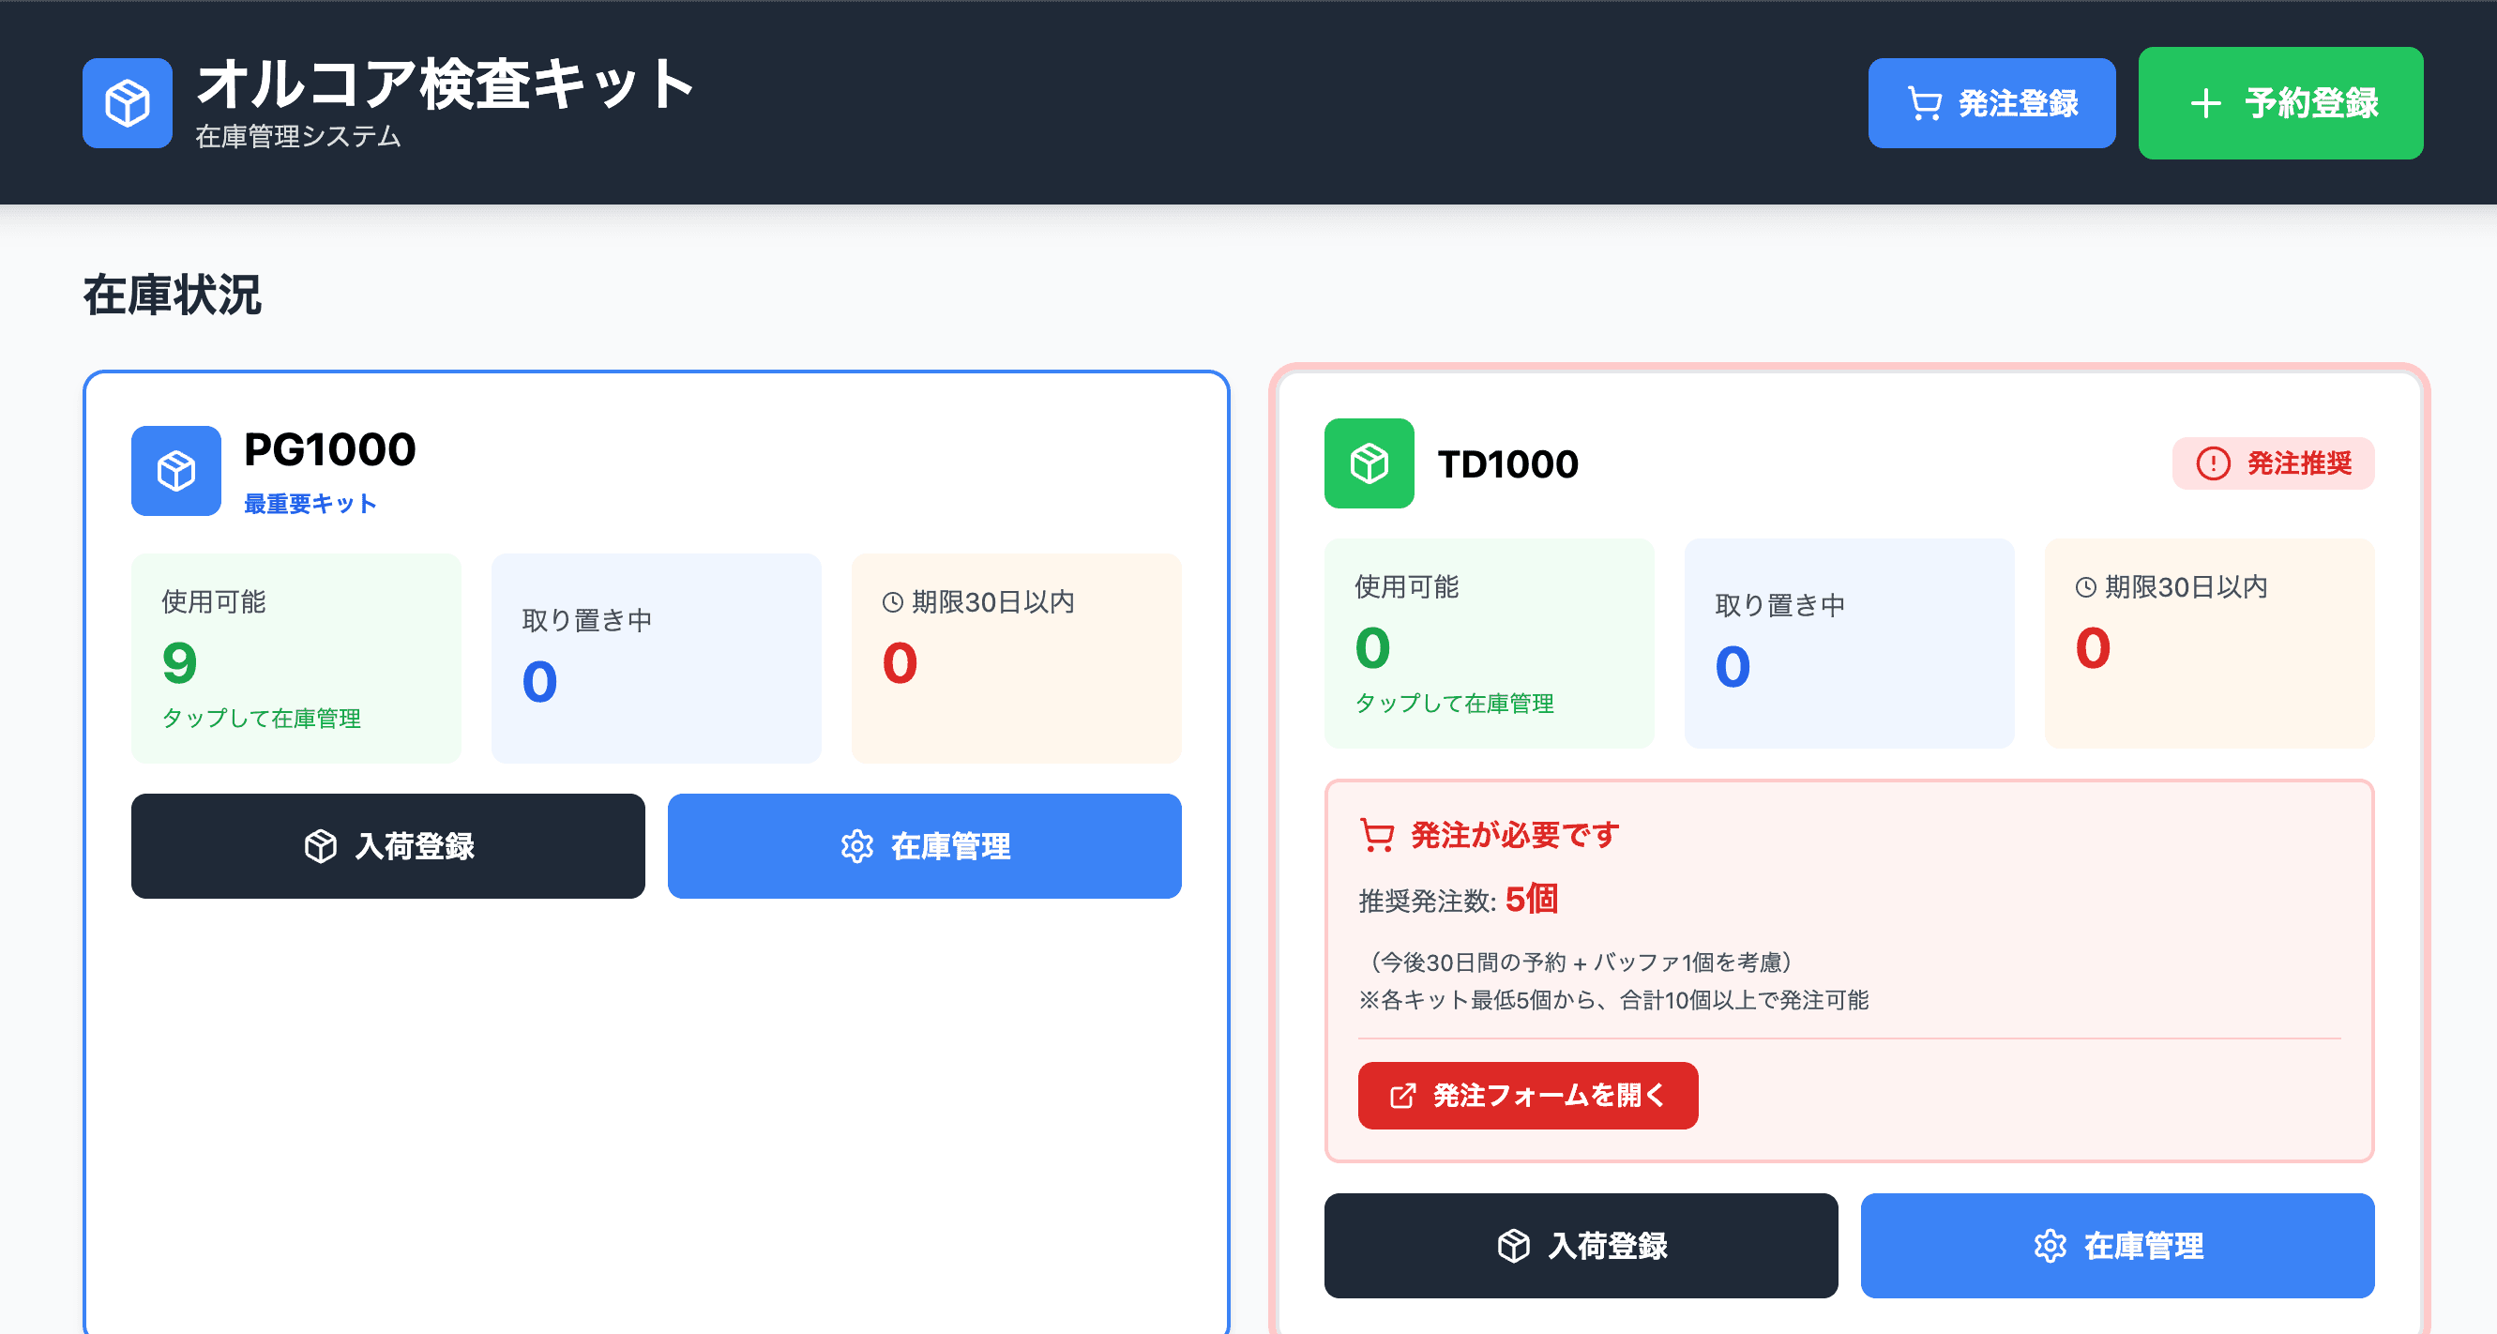Click TD1000 期限30日以内 tile
Viewport: 2497px width, 1334px height.
pyautogui.click(x=2209, y=643)
